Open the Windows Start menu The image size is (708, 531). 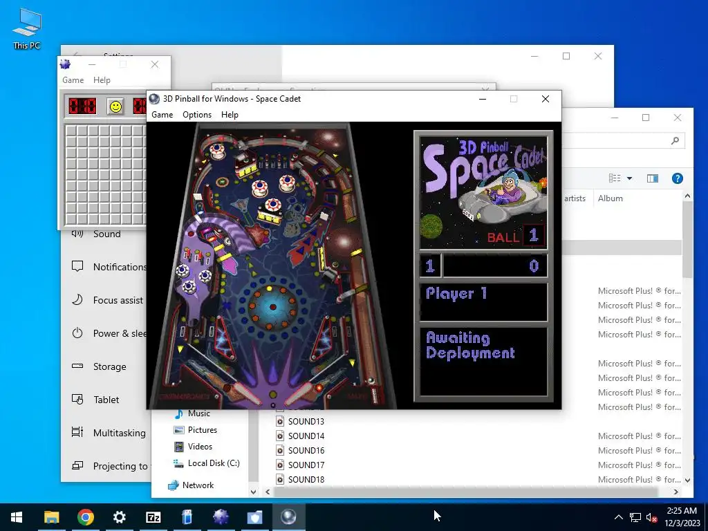[17, 517]
